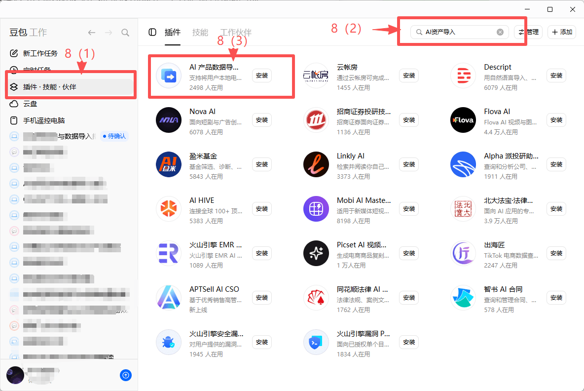This screenshot has width=584, height=391.
Task: Install the 火山引擎安全漏洞 plugin
Action: tap(262, 342)
